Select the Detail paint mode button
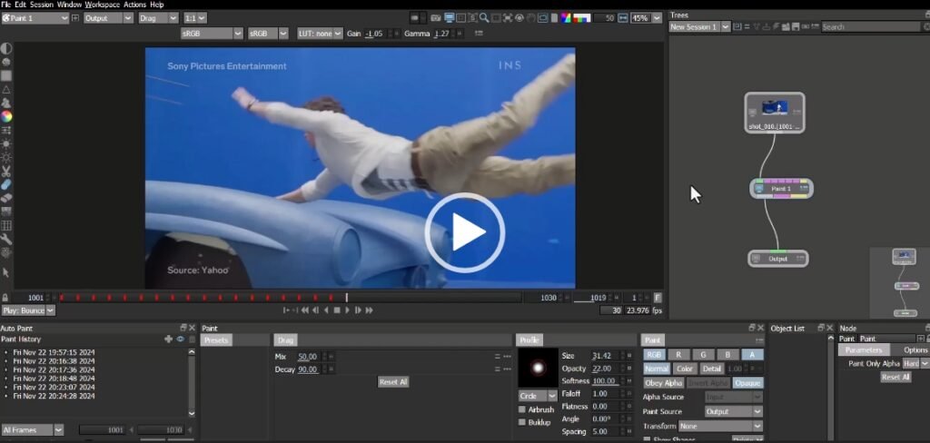The image size is (930, 443). click(712, 369)
